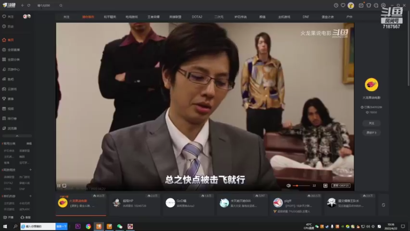410x231 pixels.
Task: Pause the video playback
Action: [x=59, y=186]
